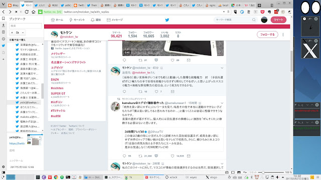The width and height of the screenshot is (321, 180).
Task: Open xclock in taskbar
Action: tap(171, 177)
